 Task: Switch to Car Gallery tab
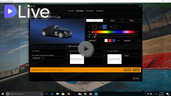point(90,11)
